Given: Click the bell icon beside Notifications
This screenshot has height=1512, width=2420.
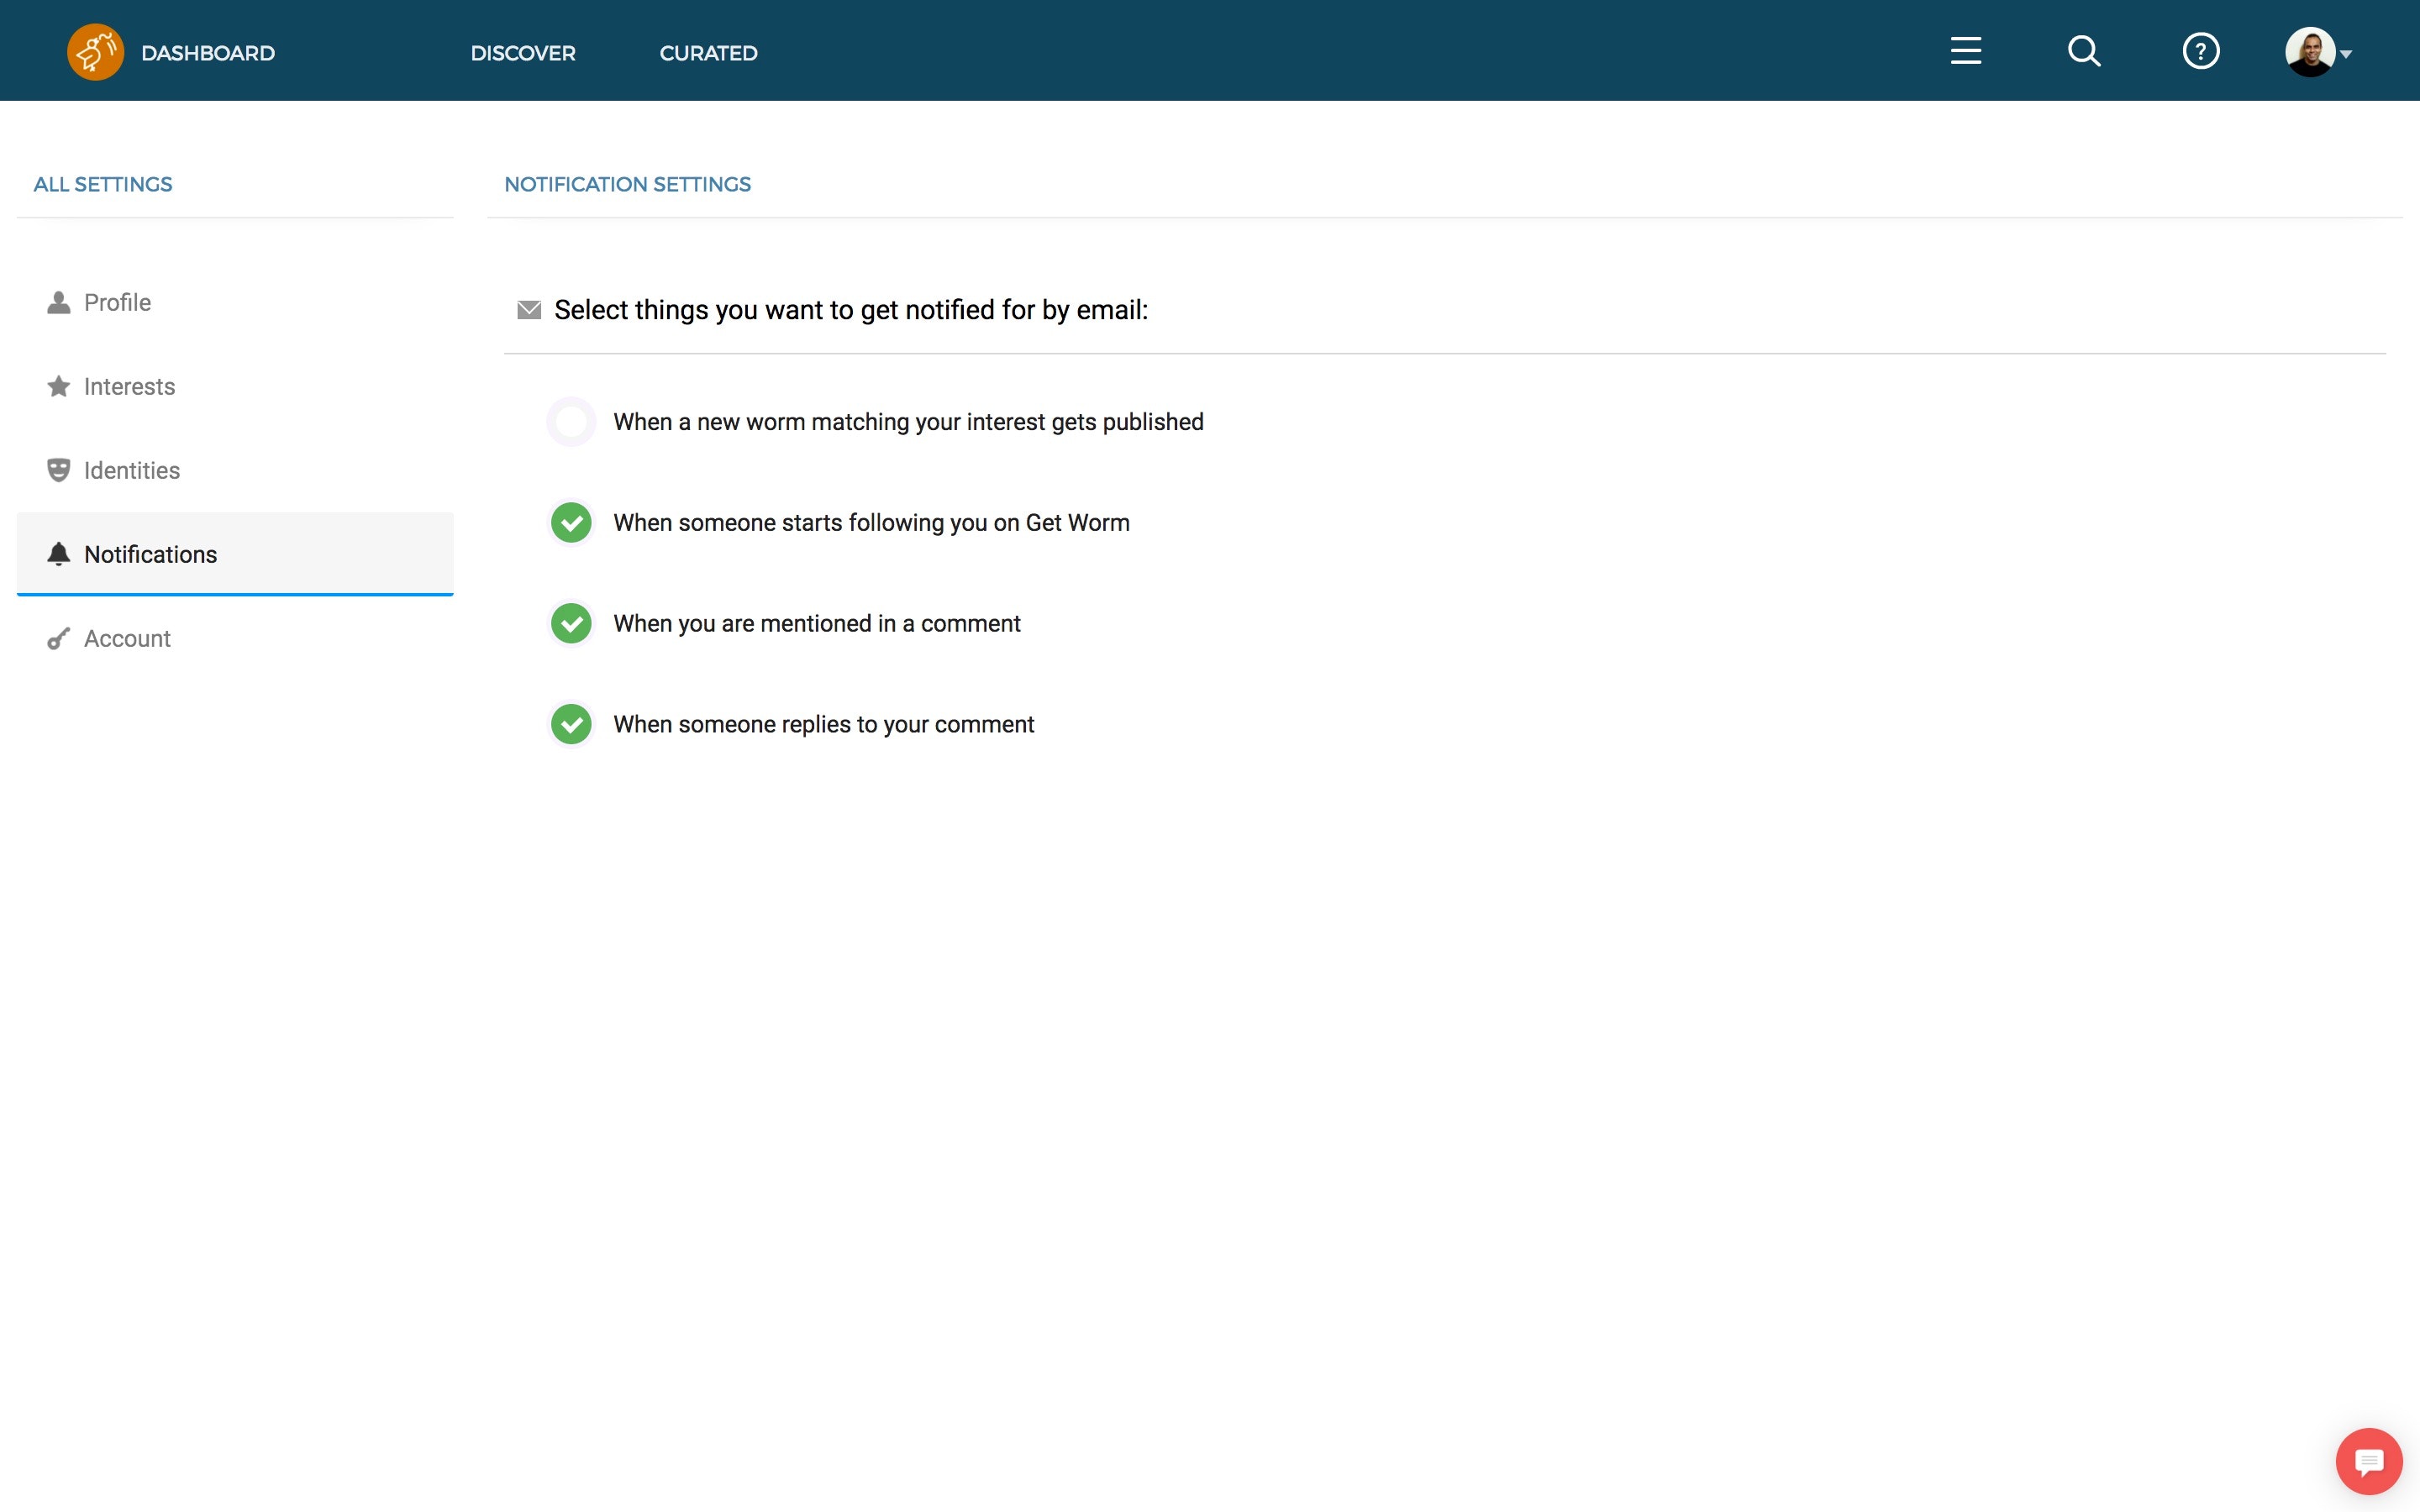Looking at the screenshot, I should 59,554.
